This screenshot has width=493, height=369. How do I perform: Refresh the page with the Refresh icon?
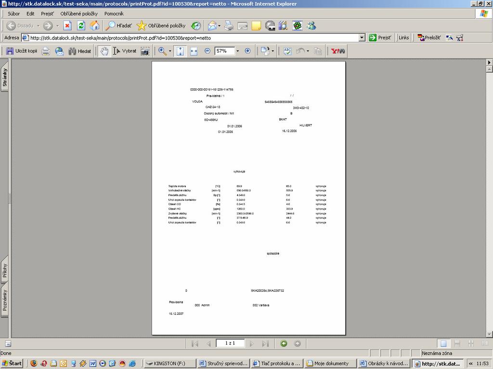(x=81, y=25)
